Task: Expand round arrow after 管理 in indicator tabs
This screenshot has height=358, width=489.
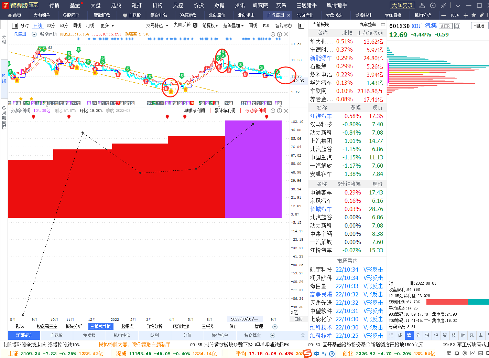Action: 274,326
